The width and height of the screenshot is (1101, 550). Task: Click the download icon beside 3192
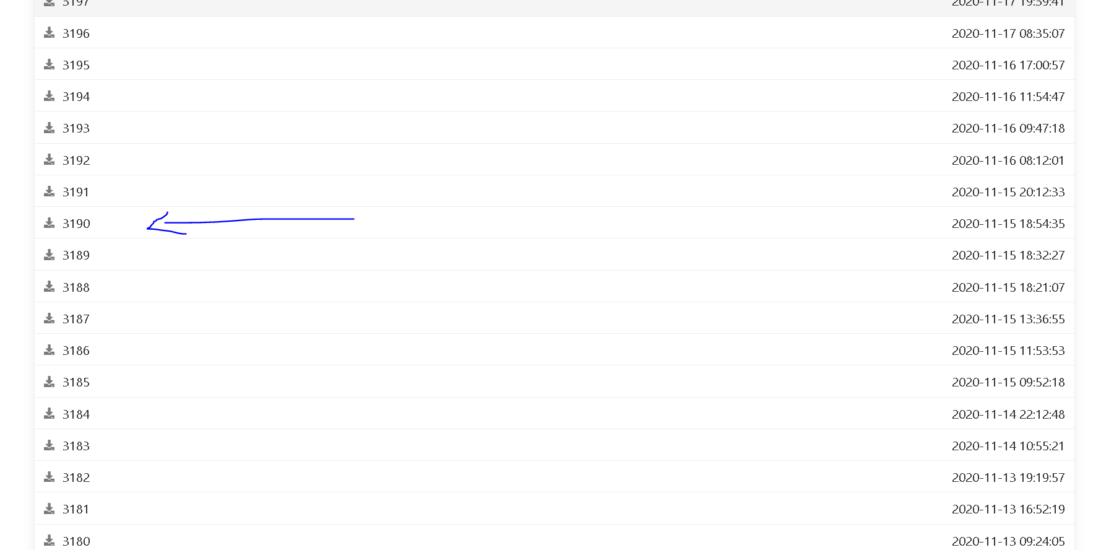pos(50,160)
